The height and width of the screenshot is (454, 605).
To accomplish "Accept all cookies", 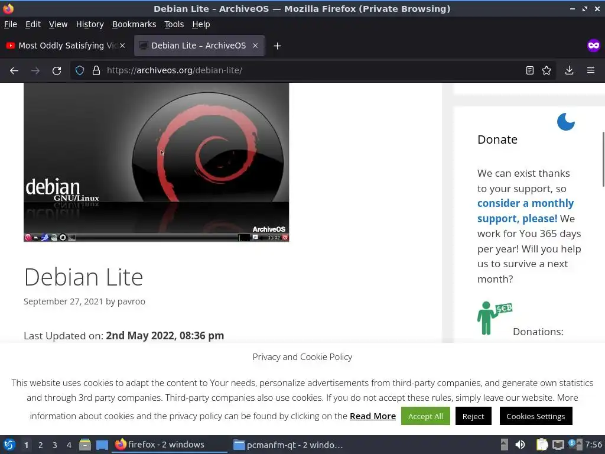I will 425,416.
